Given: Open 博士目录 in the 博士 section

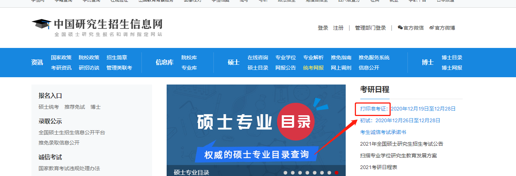Looking at the screenshot, I should (452, 57).
